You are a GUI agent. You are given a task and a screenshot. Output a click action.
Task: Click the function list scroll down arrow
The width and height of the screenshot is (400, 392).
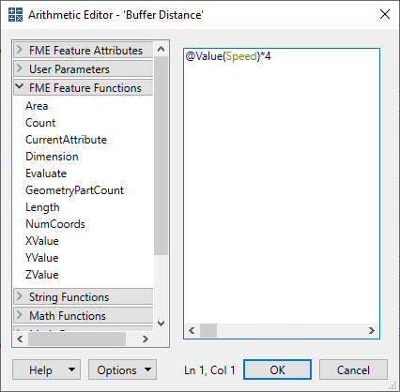coord(162,324)
